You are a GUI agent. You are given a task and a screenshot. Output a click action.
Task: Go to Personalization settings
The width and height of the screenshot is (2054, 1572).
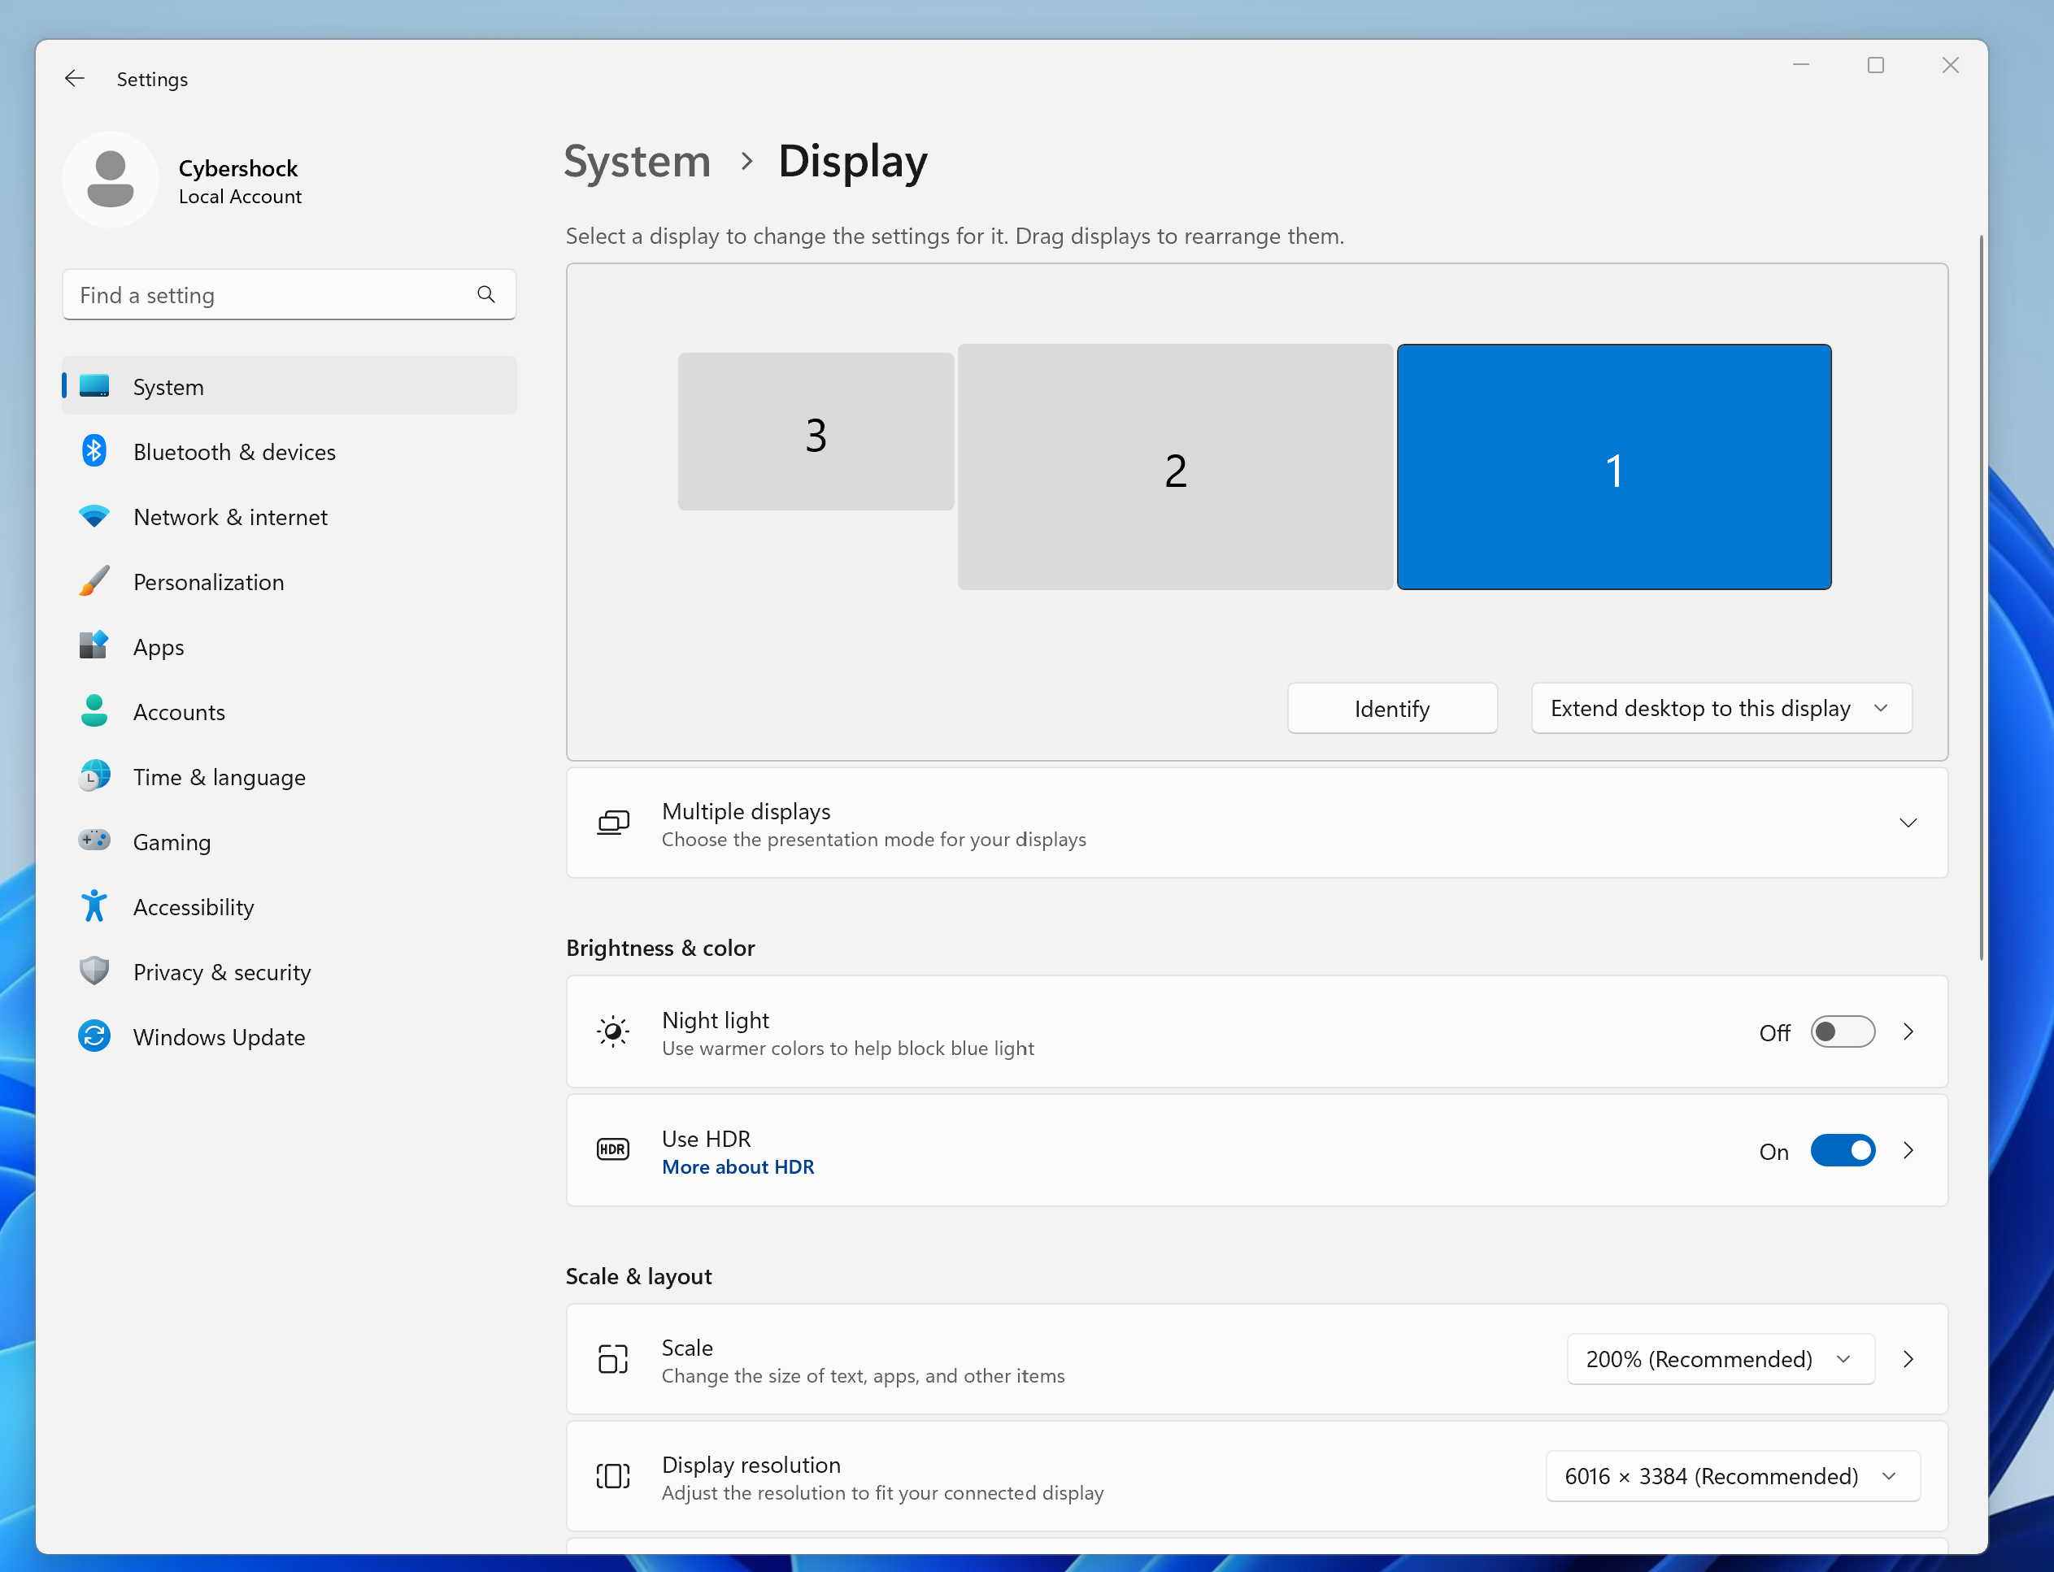(x=289, y=582)
